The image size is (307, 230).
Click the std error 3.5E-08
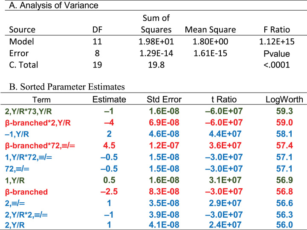click(164, 203)
